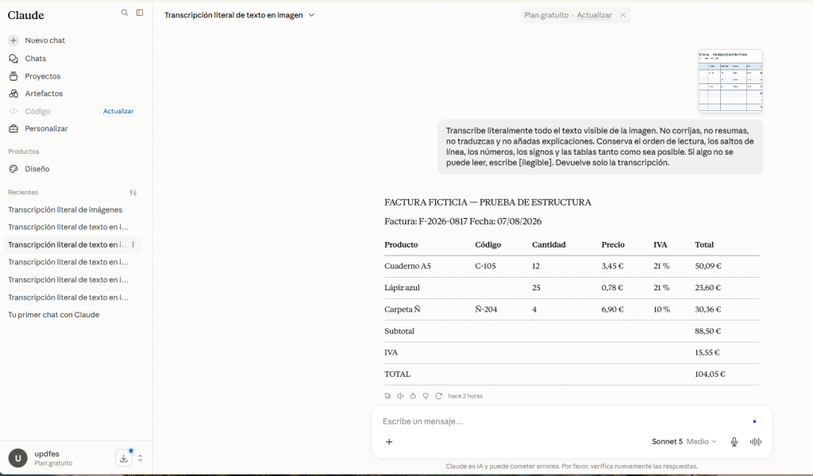Click the updfes user avatar
813x476 pixels.
pyautogui.click(x=17, y=459)
